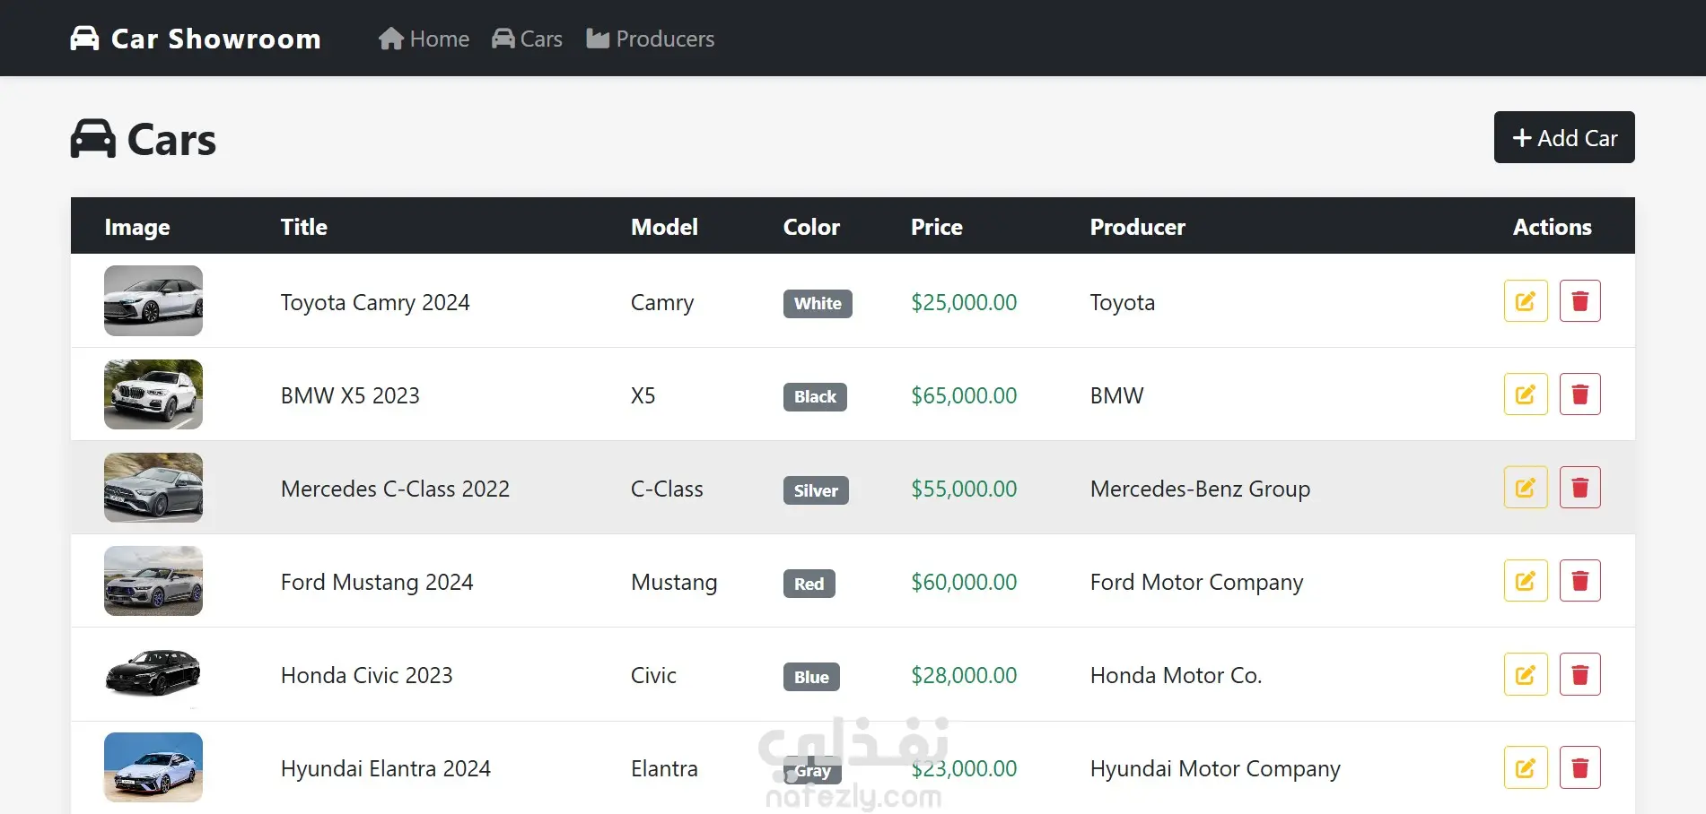Click the car logo icon in the navbar brand
Image resolution: width=1706 pixels, height=814 pixels.
(x=84, y=39)
